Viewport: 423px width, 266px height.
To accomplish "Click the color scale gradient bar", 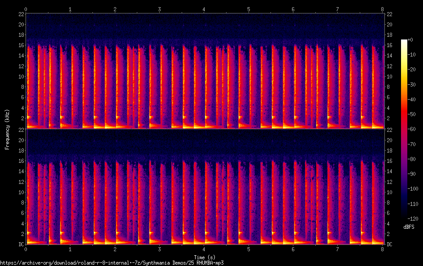I will click(404, 129).
